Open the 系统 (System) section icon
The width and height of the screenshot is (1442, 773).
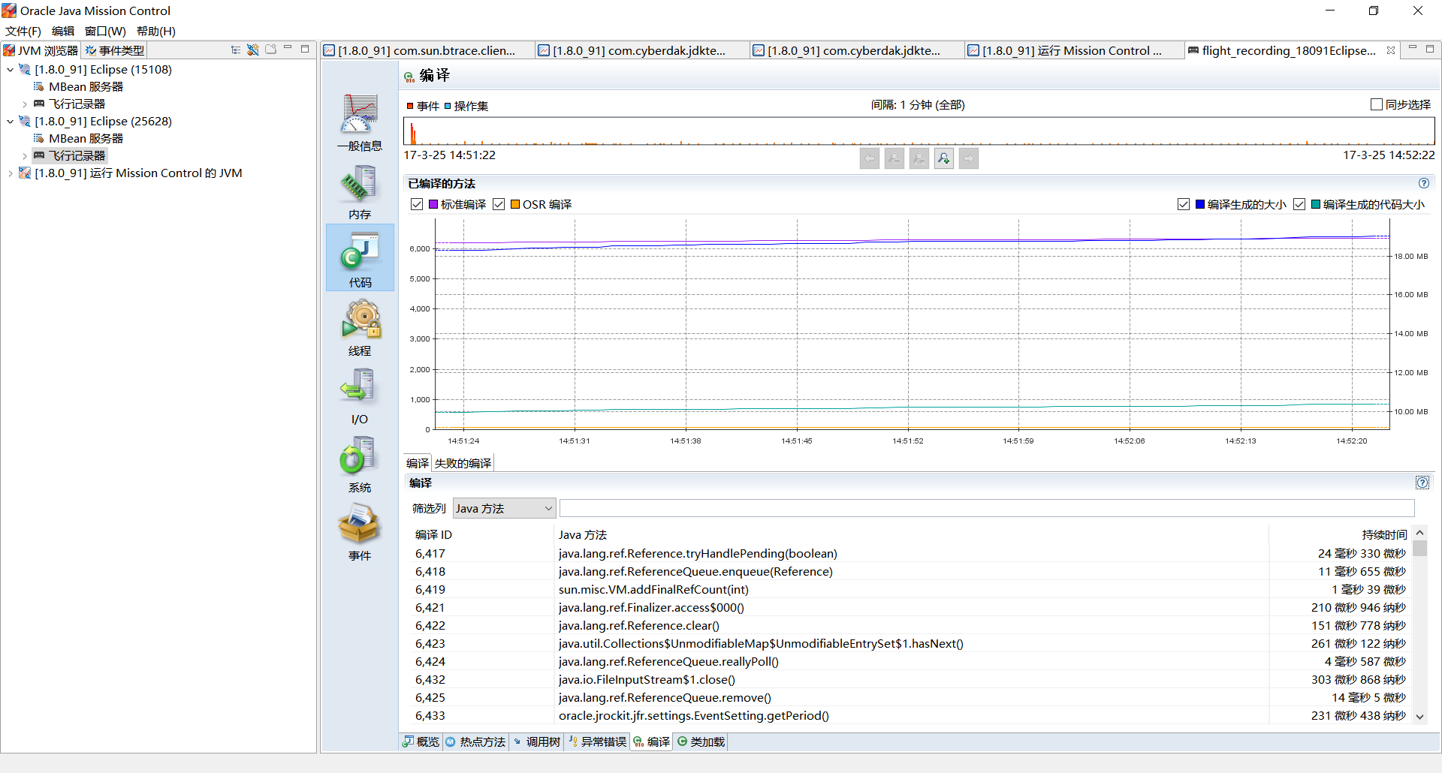pyautogui.click(x=360, y=465)
